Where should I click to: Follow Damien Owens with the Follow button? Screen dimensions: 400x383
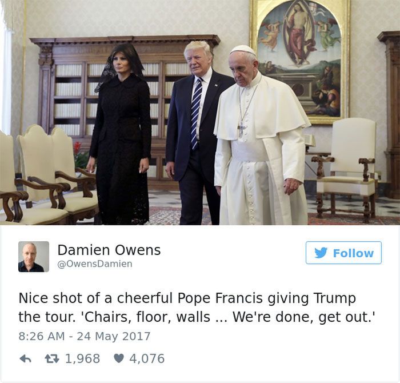[x=343, y=253]
